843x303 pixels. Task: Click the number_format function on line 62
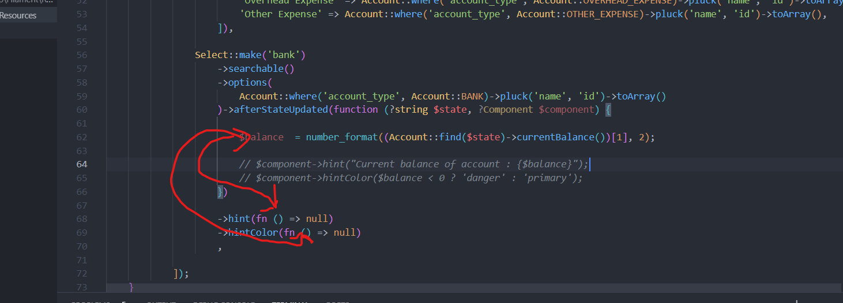coord(342,137)
